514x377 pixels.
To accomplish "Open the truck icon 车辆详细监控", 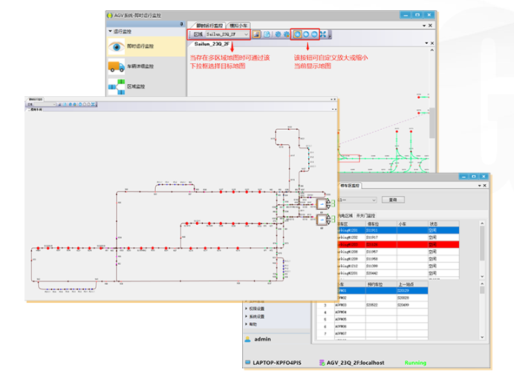I will 117,67.
